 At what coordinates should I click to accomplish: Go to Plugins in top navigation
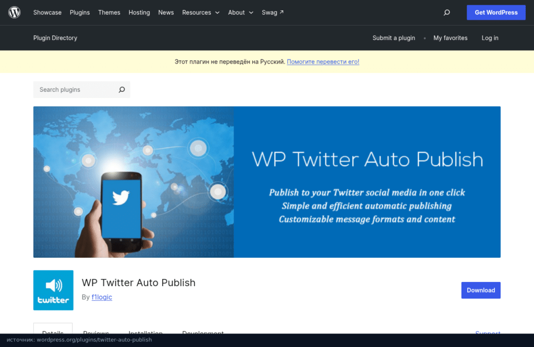click(x=80, y=13)
